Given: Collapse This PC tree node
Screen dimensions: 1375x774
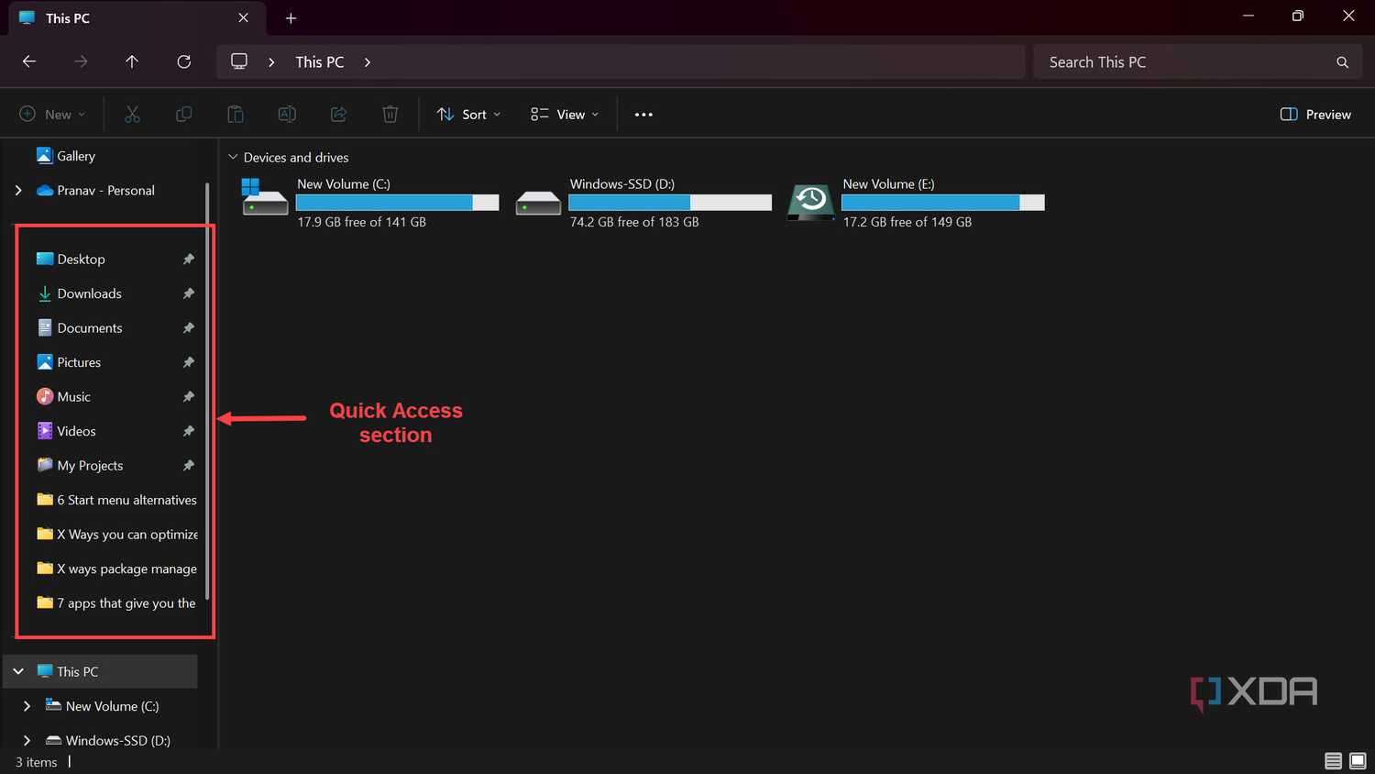Looking at the screenshot, I should coord(18,671).
